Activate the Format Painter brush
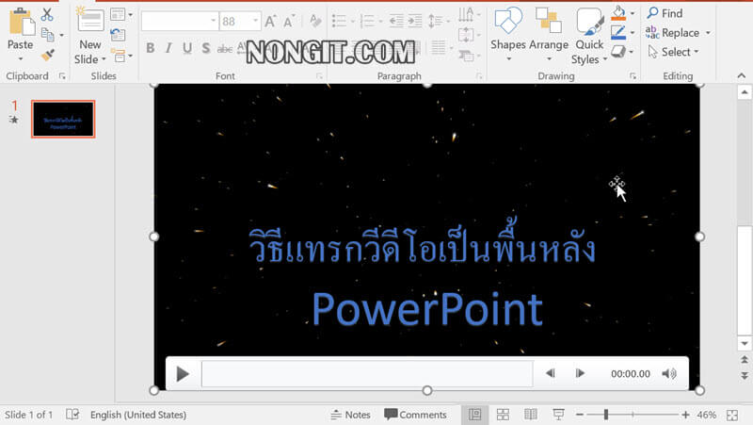753x425 pixels. [48, 55]
